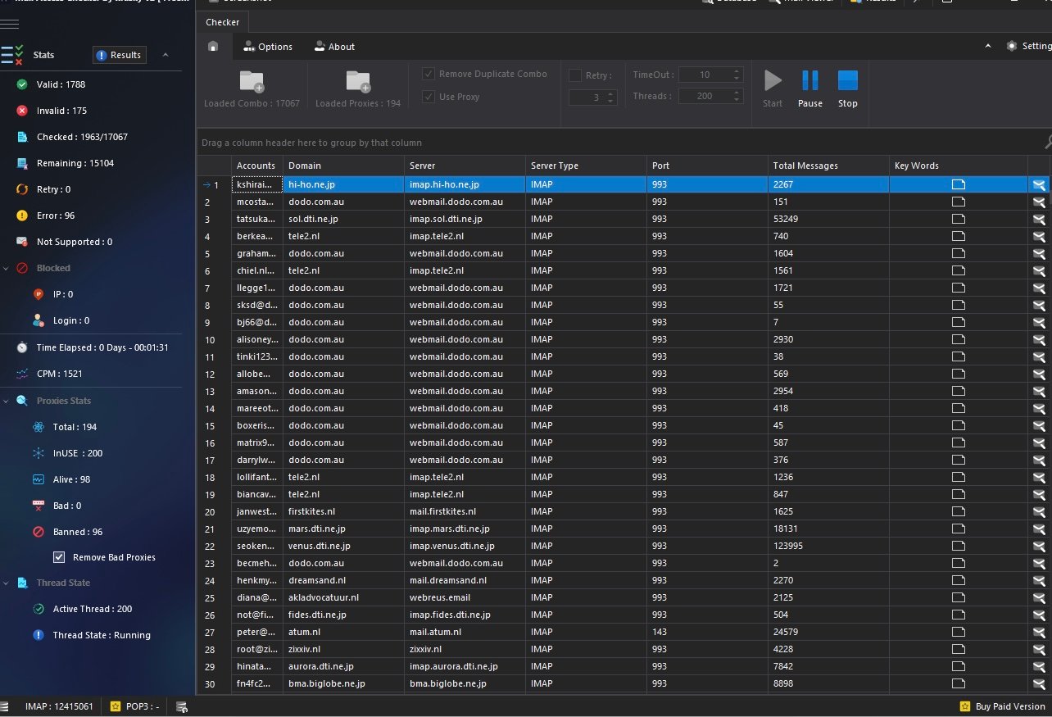Click the CPM graph icon
This screenshot has width=1052, height=717.
point(22,374)
